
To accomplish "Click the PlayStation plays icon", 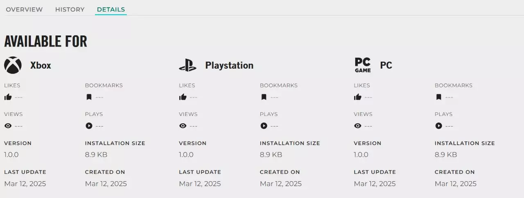I will [264, 126].
